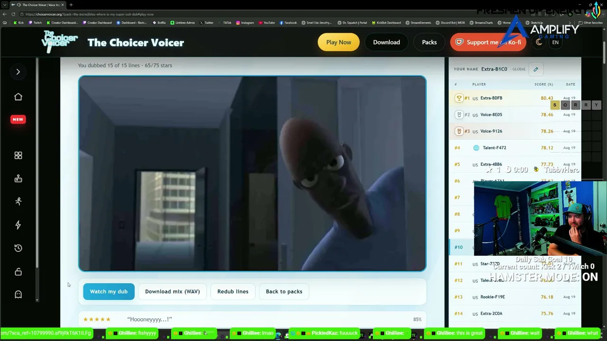Screen dimensions: 607x341
Task: Open the StreamElements bookmark
Action: pyautogui.click(x=419, y=23)
